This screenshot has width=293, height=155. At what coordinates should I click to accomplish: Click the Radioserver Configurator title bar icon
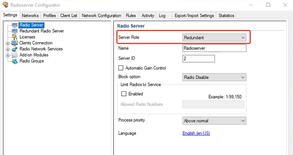click(6, 5)
